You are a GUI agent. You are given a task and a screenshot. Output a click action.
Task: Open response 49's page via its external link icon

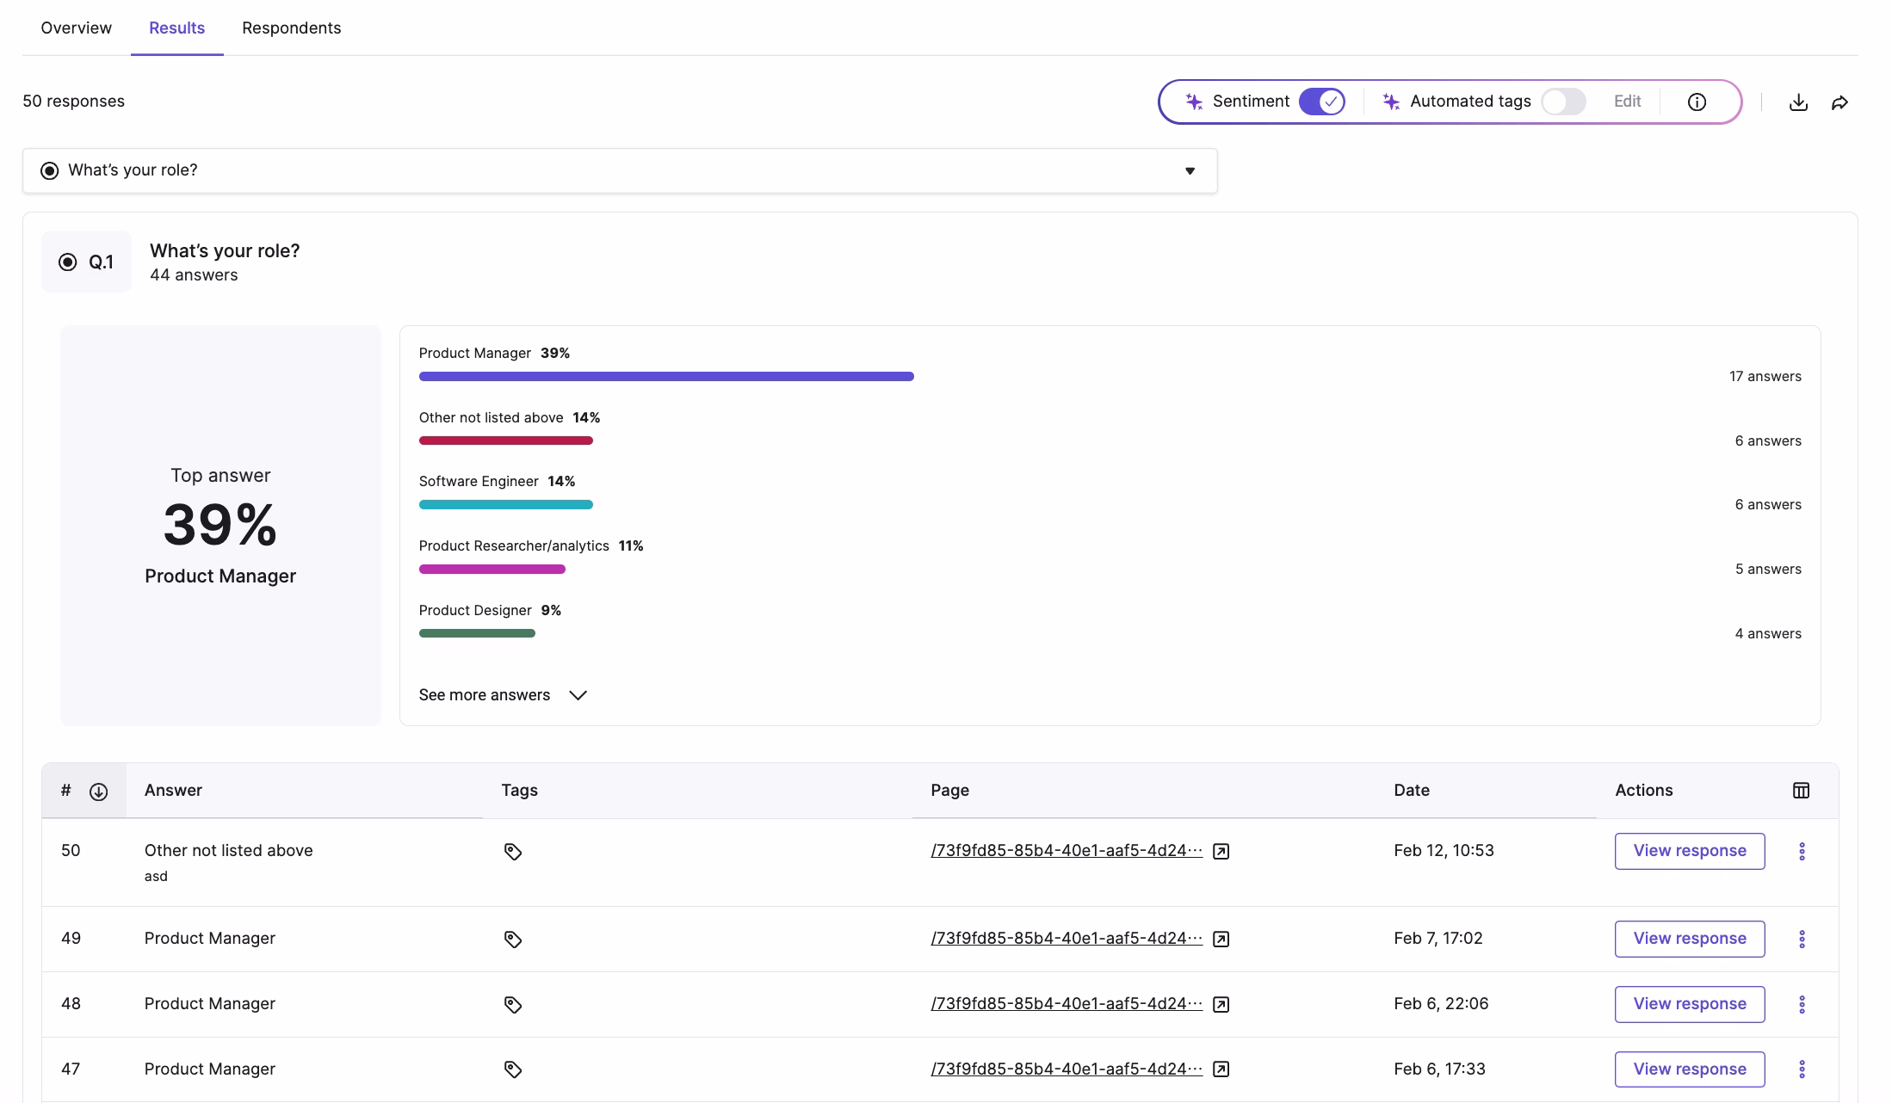[x=1221, y=939]
